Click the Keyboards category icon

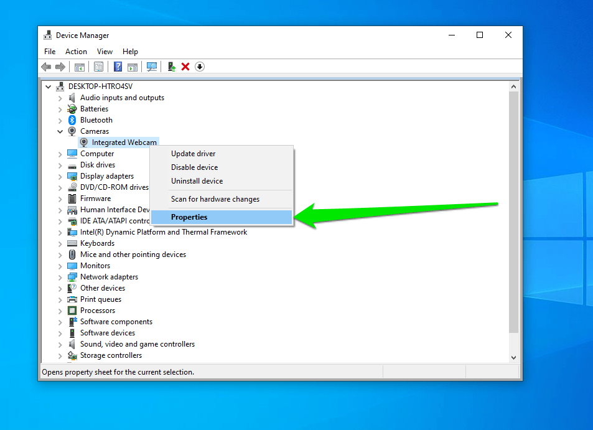coord(72,243)
